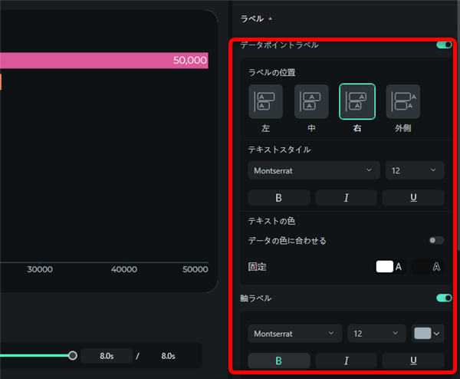This screenshot has width=460, height=379.
Task: Select the right (右) label position icon
Action: click(x=357, y=101)
